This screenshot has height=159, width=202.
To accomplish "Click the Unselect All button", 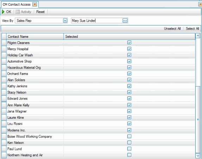I will 172,29.
